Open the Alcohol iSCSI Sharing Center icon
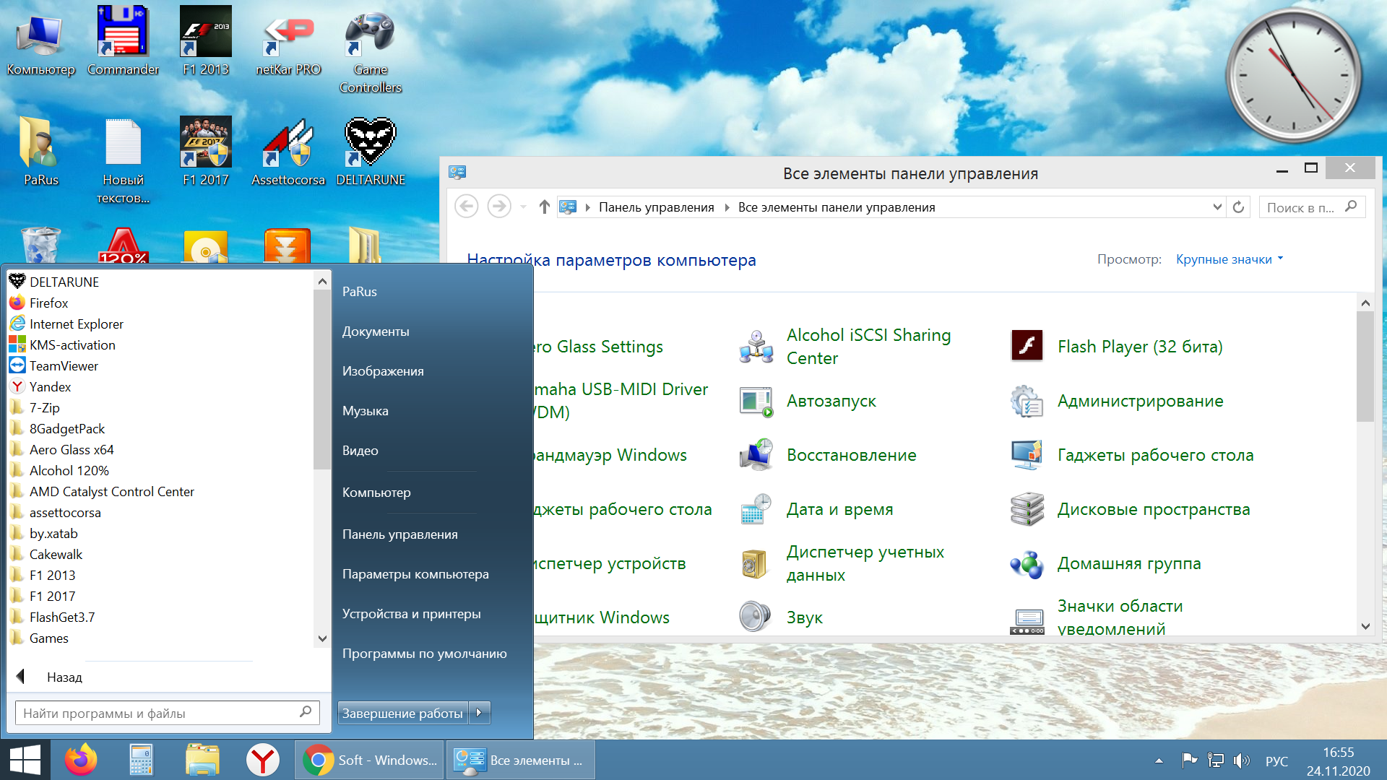This screenshot has height=780, width=1387. coord(756,347)
